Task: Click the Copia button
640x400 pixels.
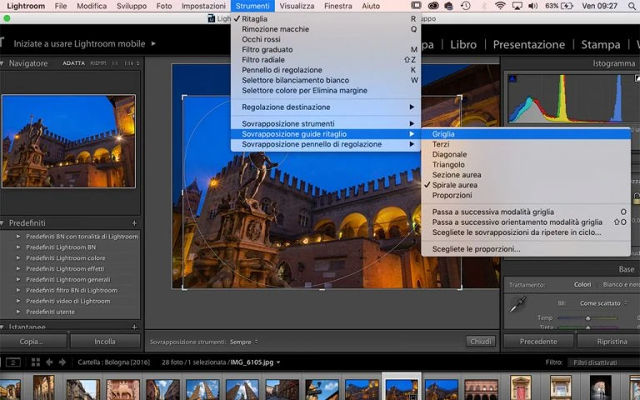Action: point(32,342)
